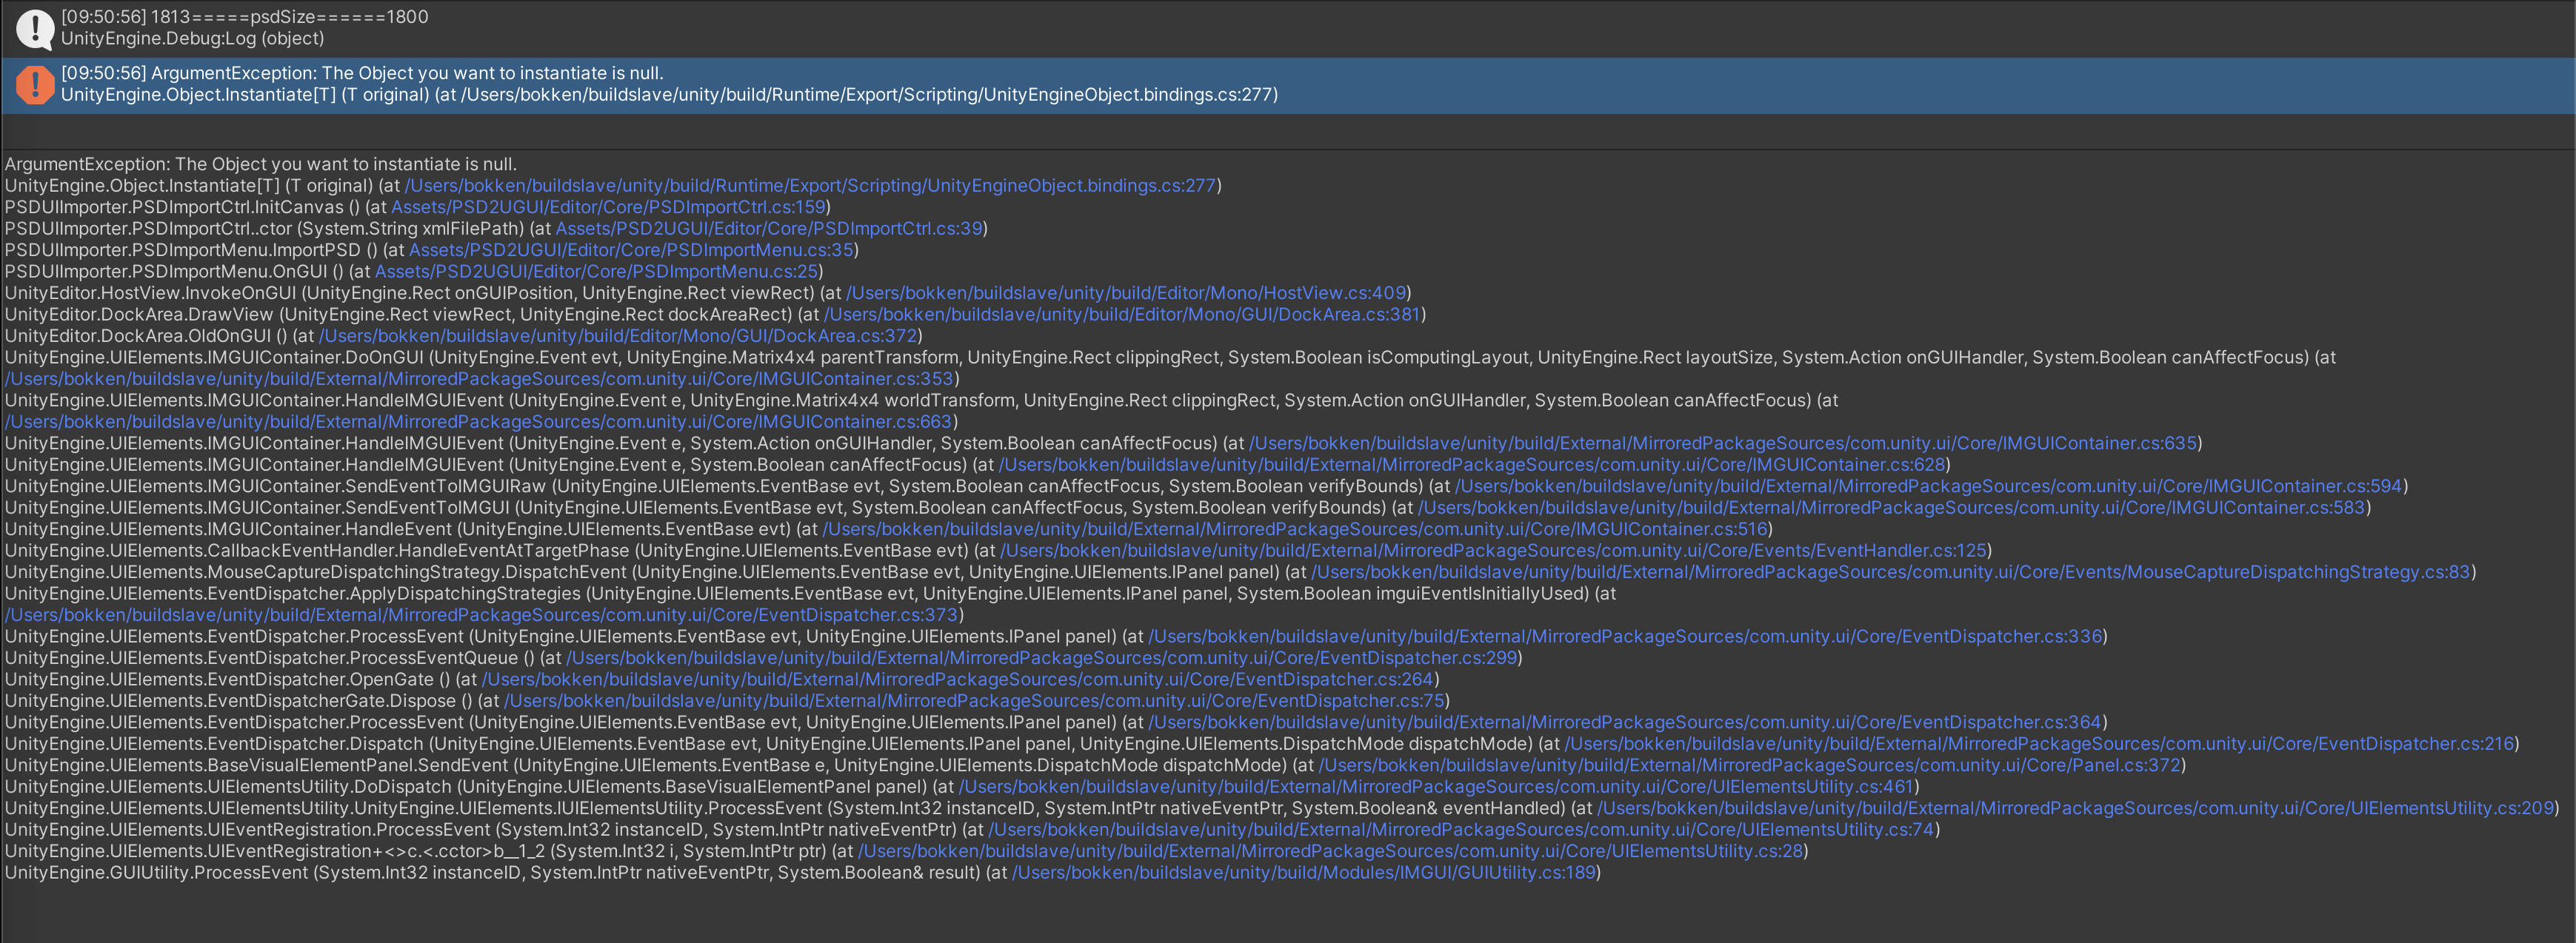2576x943 pixels.
Task: Open IMGUIContainer.cs:635 source link
Action: click(1722, 443)
